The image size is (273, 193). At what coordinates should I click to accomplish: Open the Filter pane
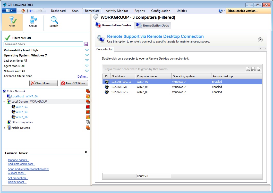pos(12,22)
